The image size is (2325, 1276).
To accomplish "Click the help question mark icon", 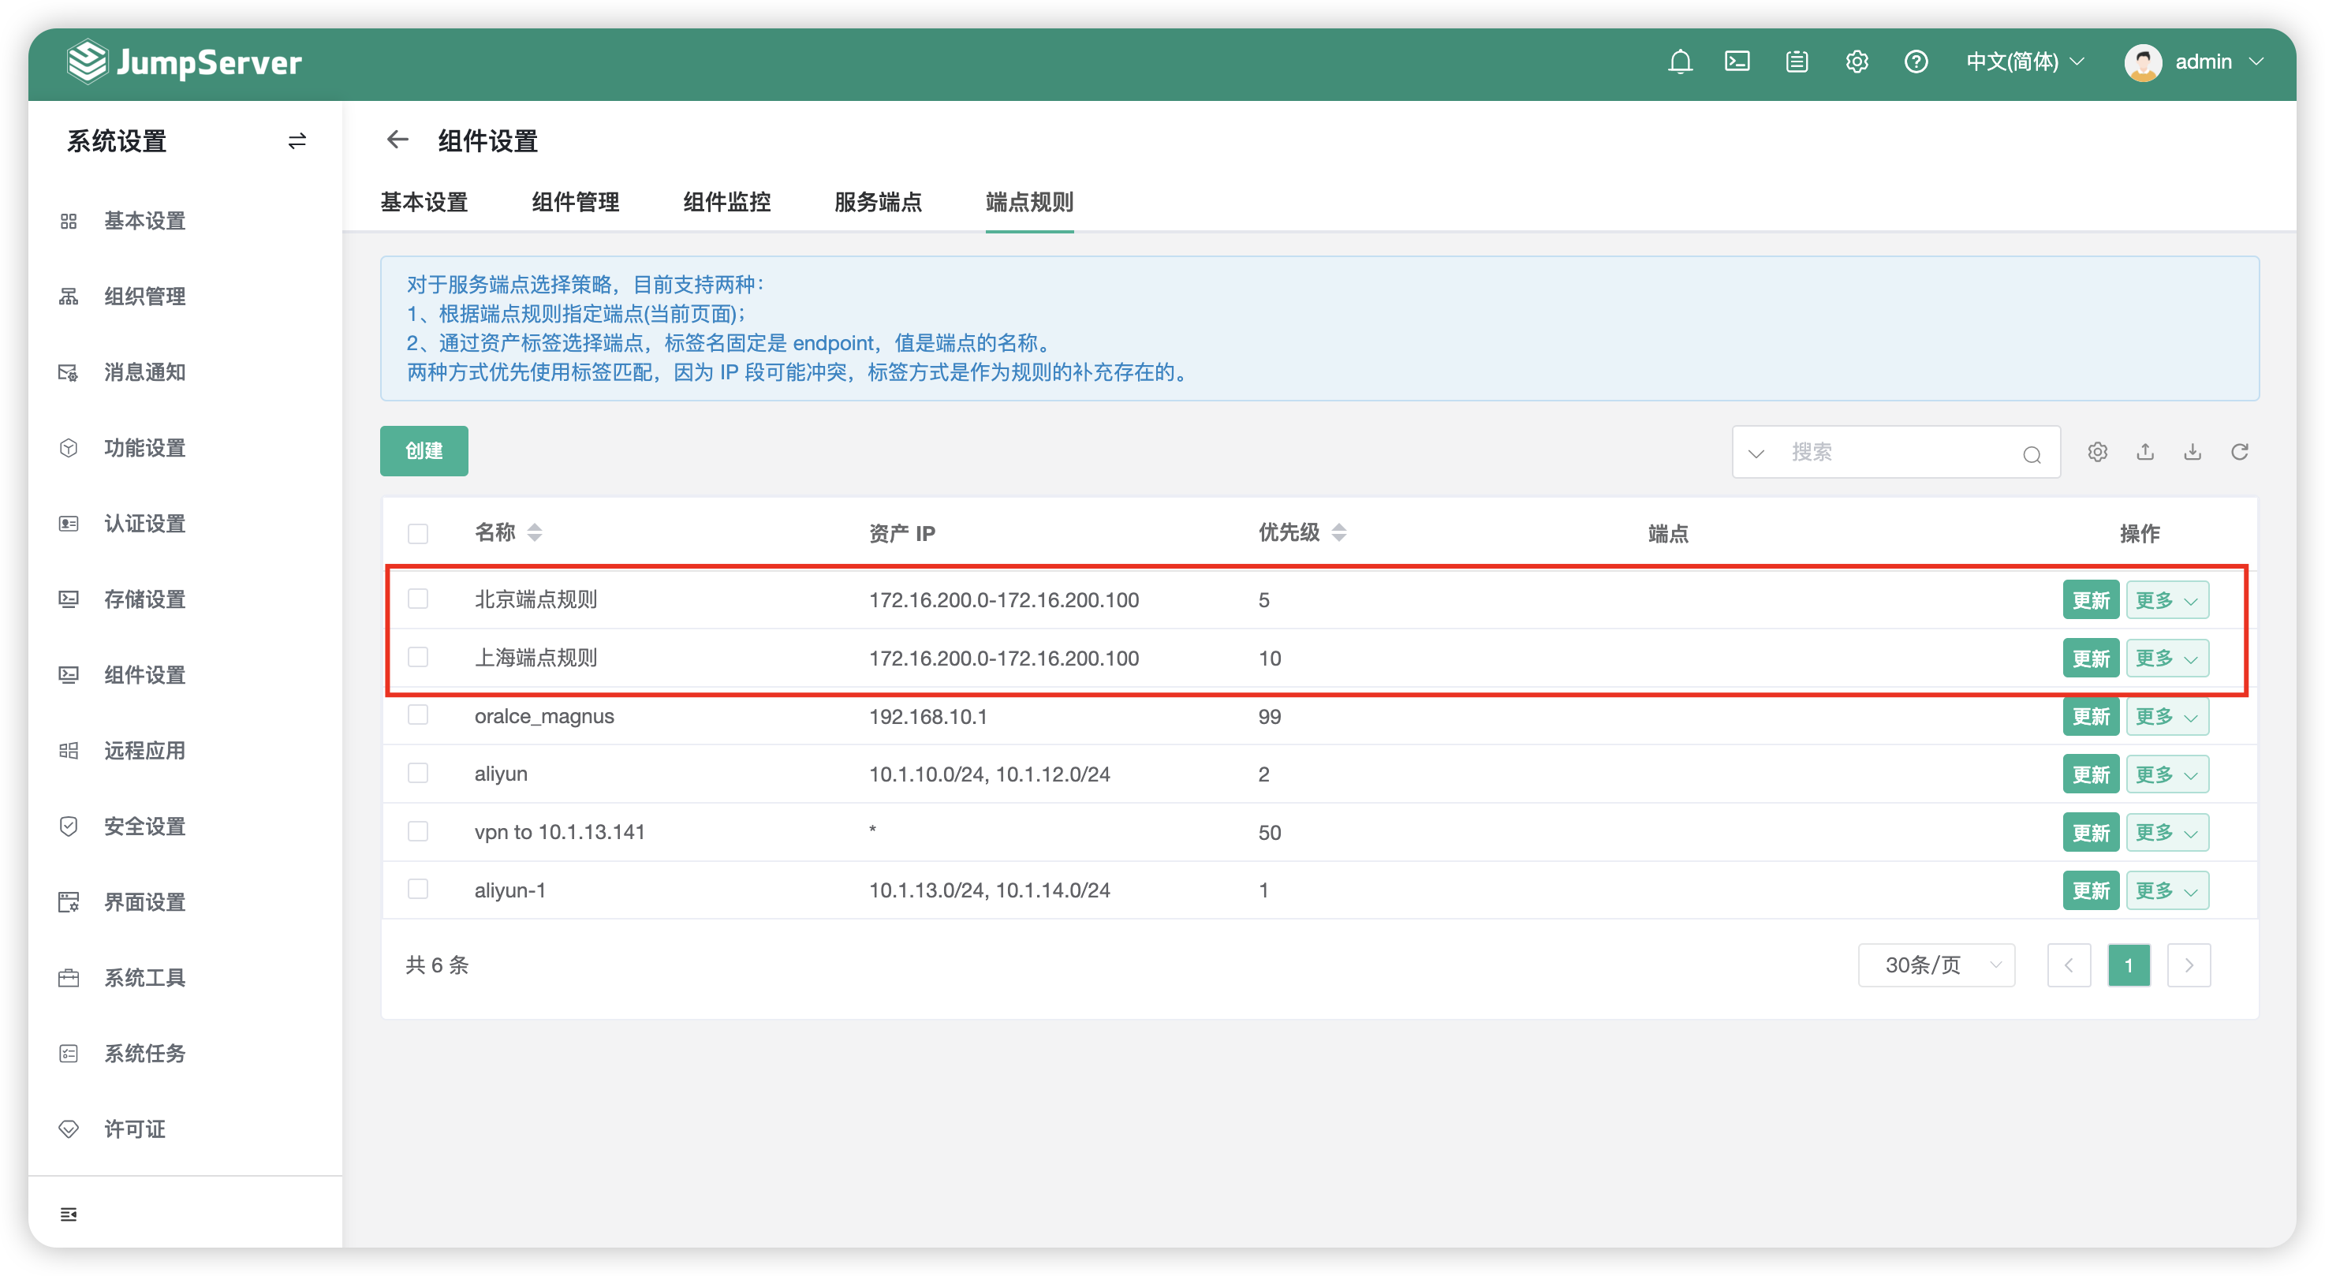I will [1915, 62].
